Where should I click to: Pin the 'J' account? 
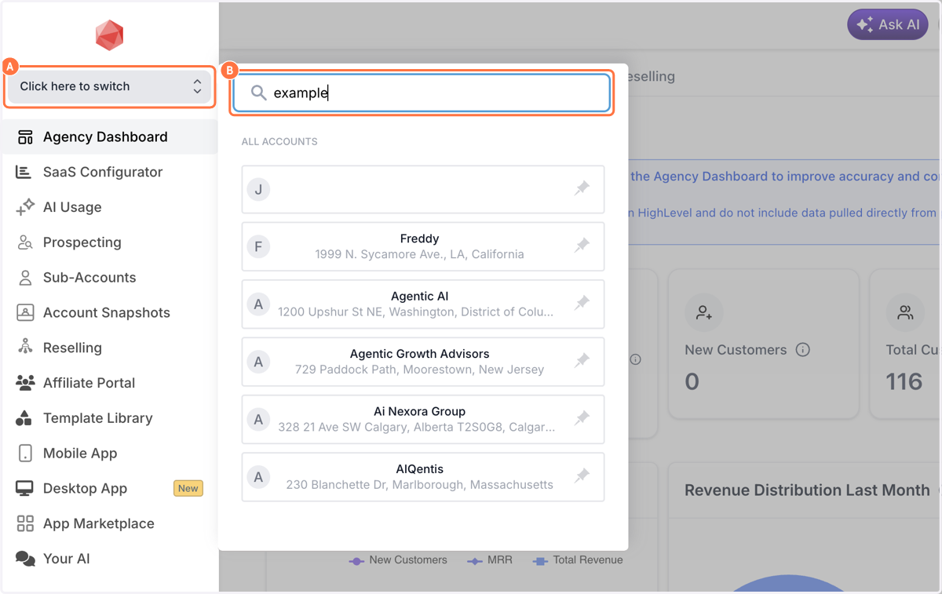(582, 188)
